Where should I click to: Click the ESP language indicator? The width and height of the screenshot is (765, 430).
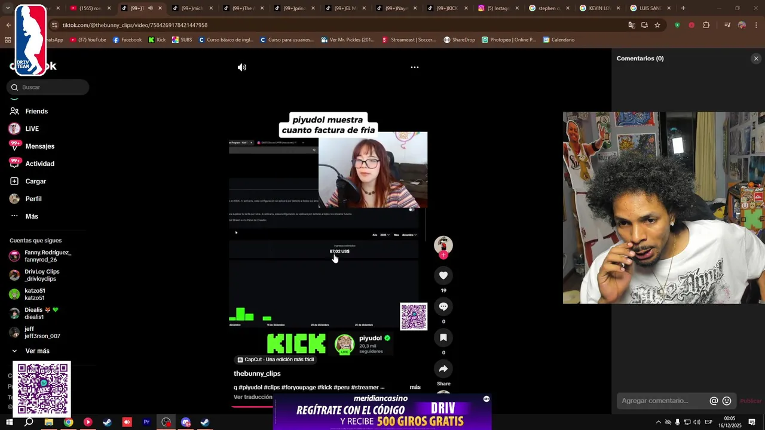click(x=708, y=422)
